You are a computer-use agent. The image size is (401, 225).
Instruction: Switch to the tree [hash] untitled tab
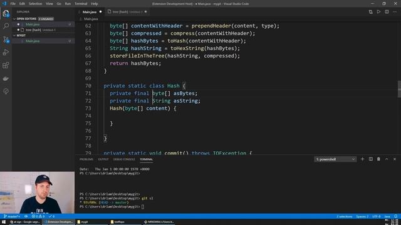(x=127, y=12)
